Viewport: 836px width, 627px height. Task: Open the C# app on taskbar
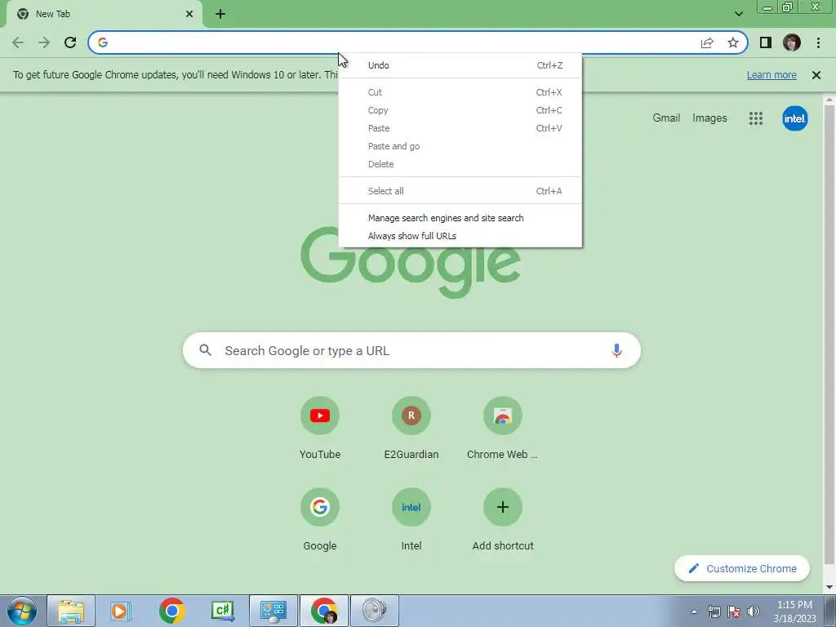pyautogui.click(x=222, y=611)
